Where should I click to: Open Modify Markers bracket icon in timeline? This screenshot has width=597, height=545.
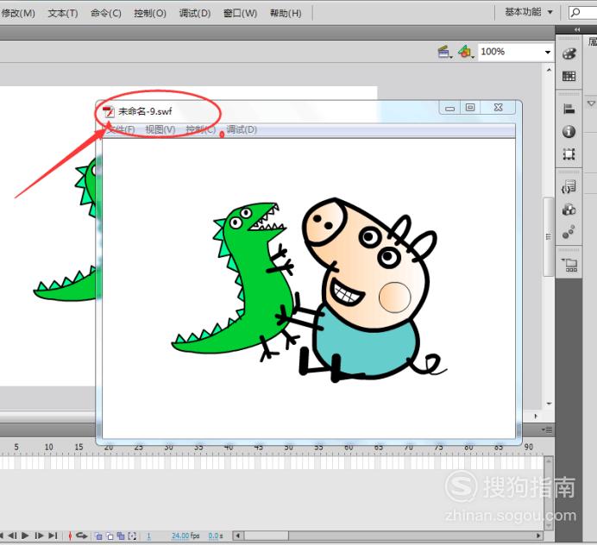click(132, 536)
